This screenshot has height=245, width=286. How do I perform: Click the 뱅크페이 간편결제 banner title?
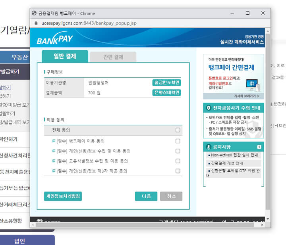tap(231, 67)
